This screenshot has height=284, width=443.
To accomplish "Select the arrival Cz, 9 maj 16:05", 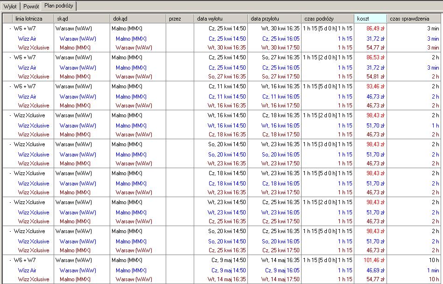I will 282,270.
